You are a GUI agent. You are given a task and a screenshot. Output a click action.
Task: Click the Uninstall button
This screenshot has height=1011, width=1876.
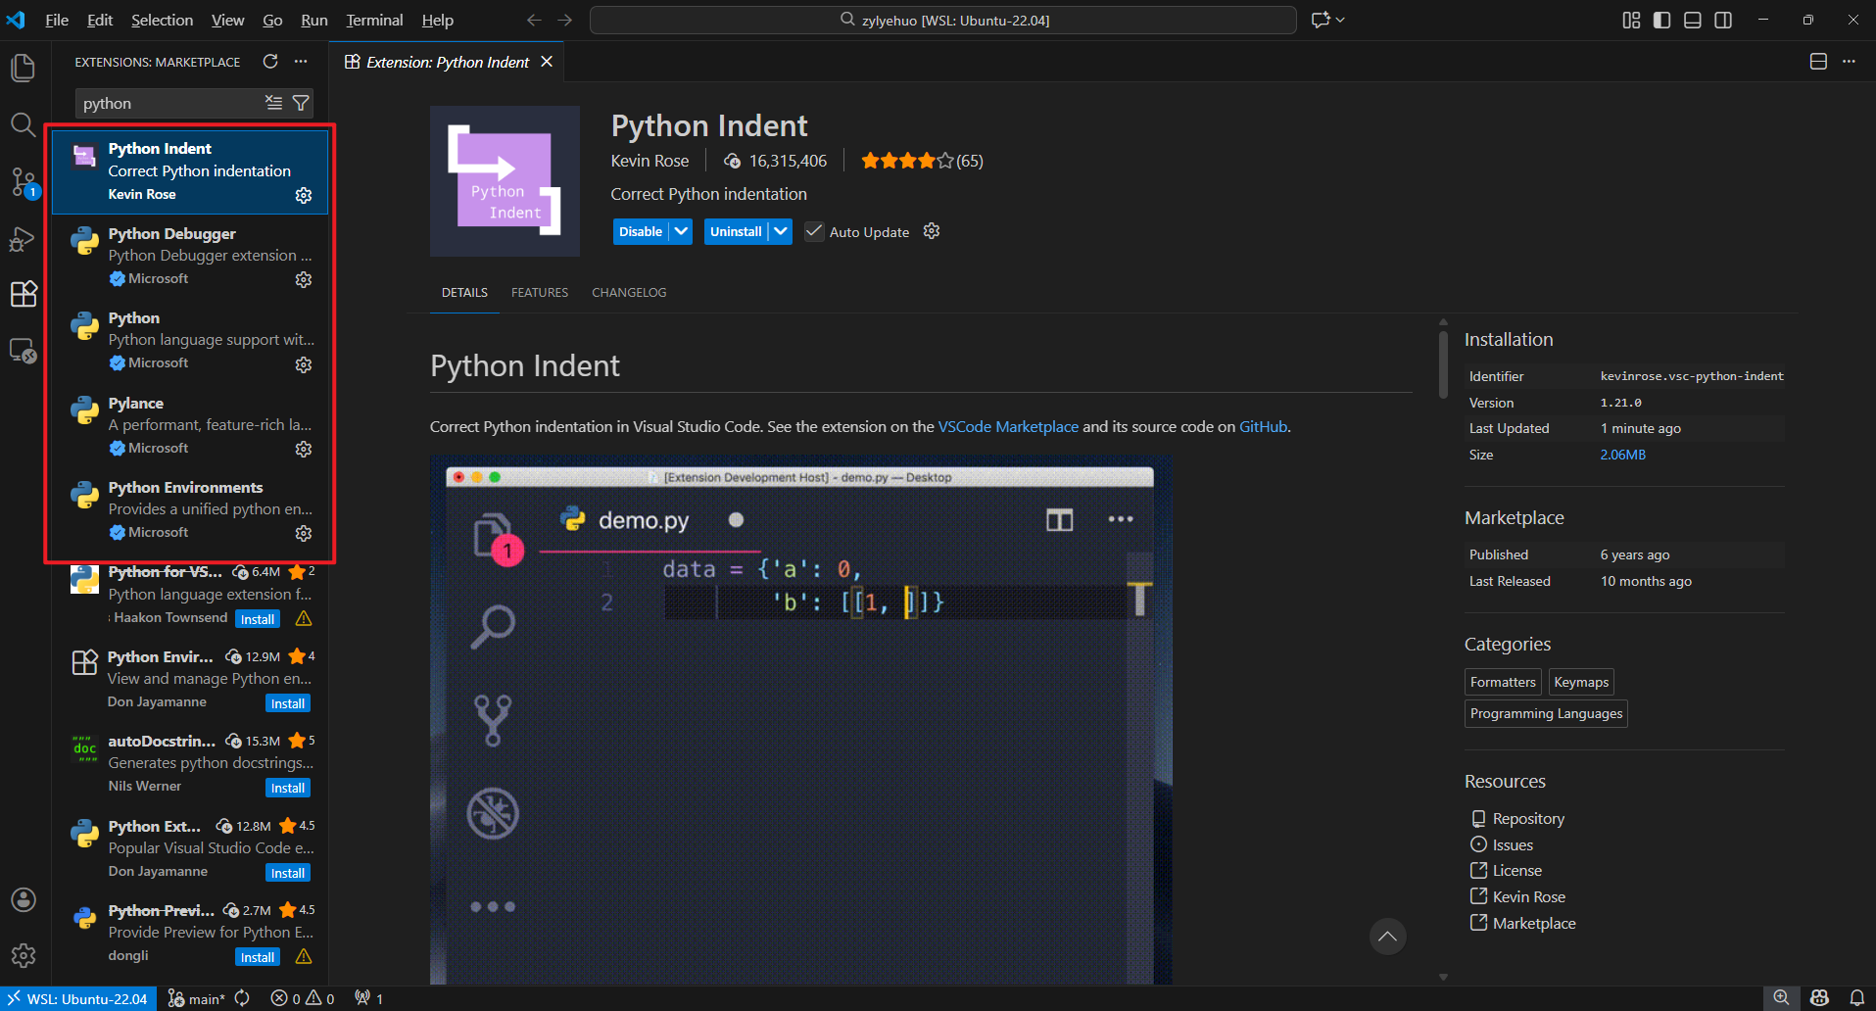point(736,231)
